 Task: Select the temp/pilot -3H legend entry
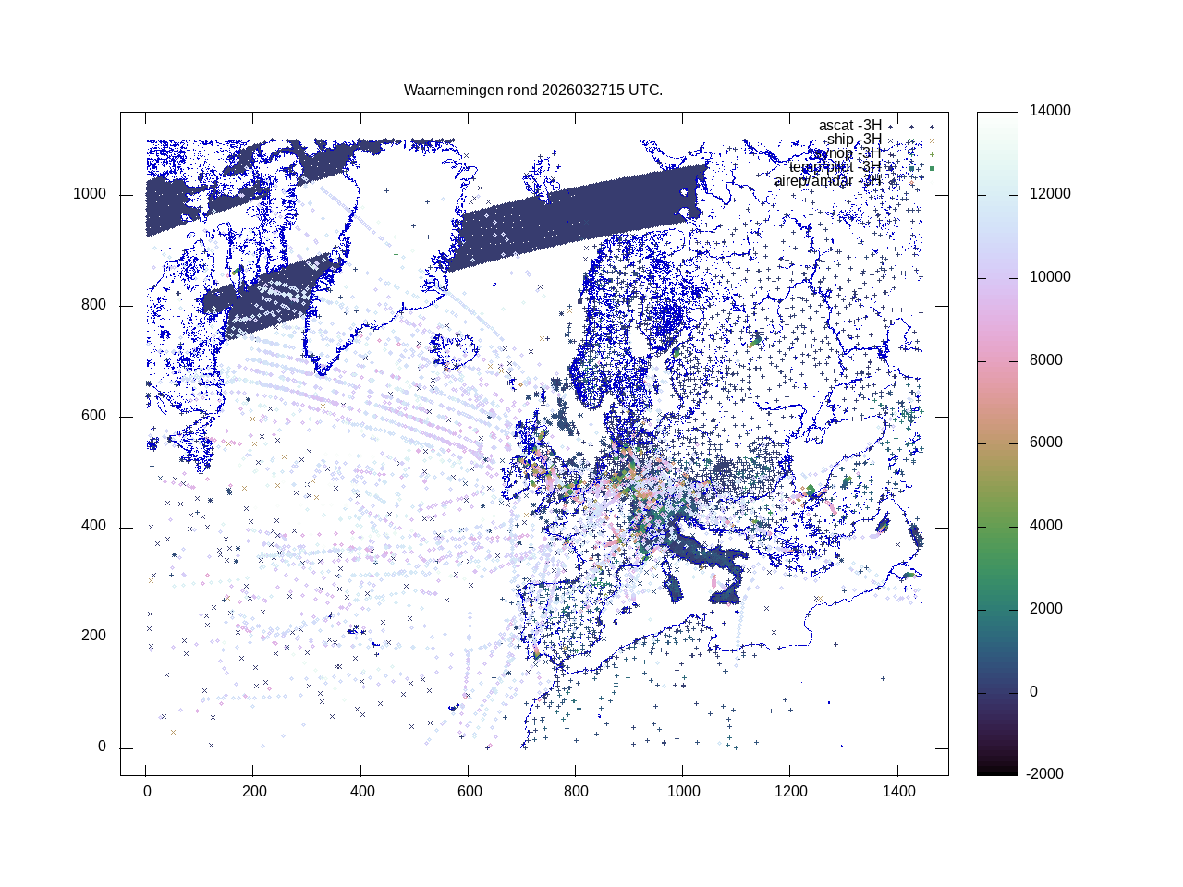(835, 167)
